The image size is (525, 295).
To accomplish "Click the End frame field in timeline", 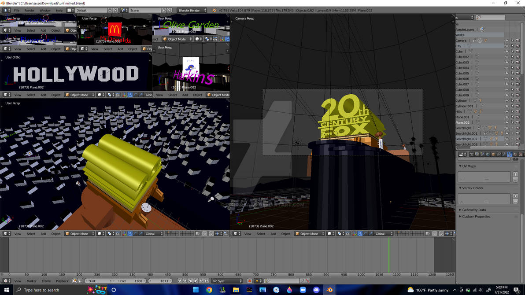I will [131, 281].
